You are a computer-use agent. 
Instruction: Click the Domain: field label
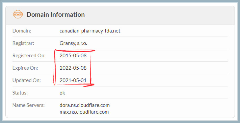[22, 31]
